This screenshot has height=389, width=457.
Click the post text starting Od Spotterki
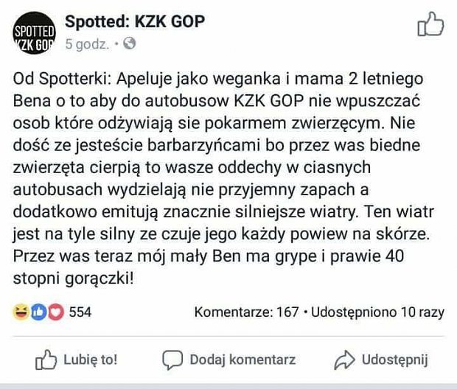point(223,178)
